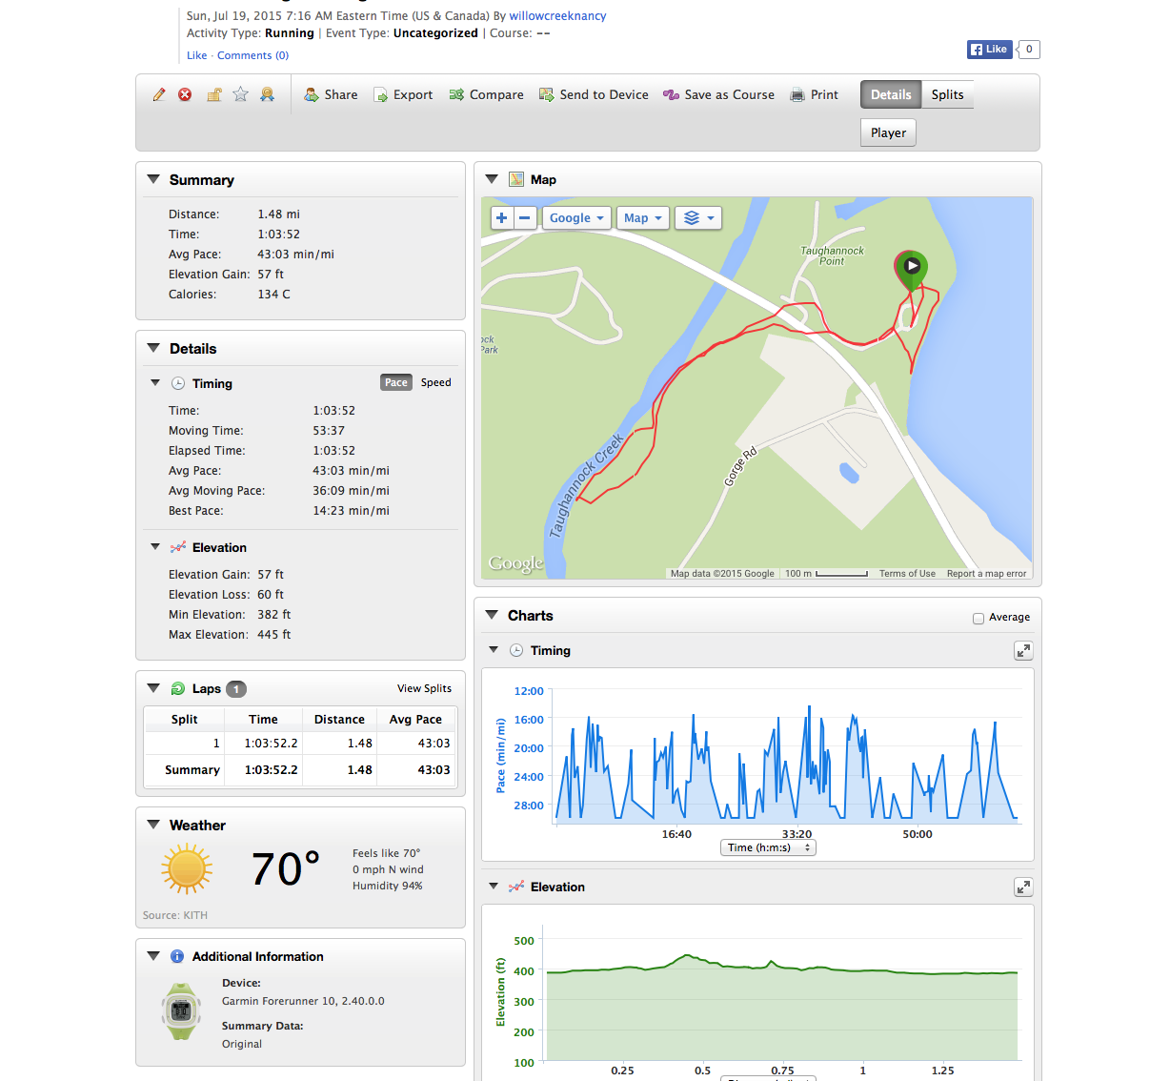Enable the Average checkbox in Charts

click(x=978, y=619)
